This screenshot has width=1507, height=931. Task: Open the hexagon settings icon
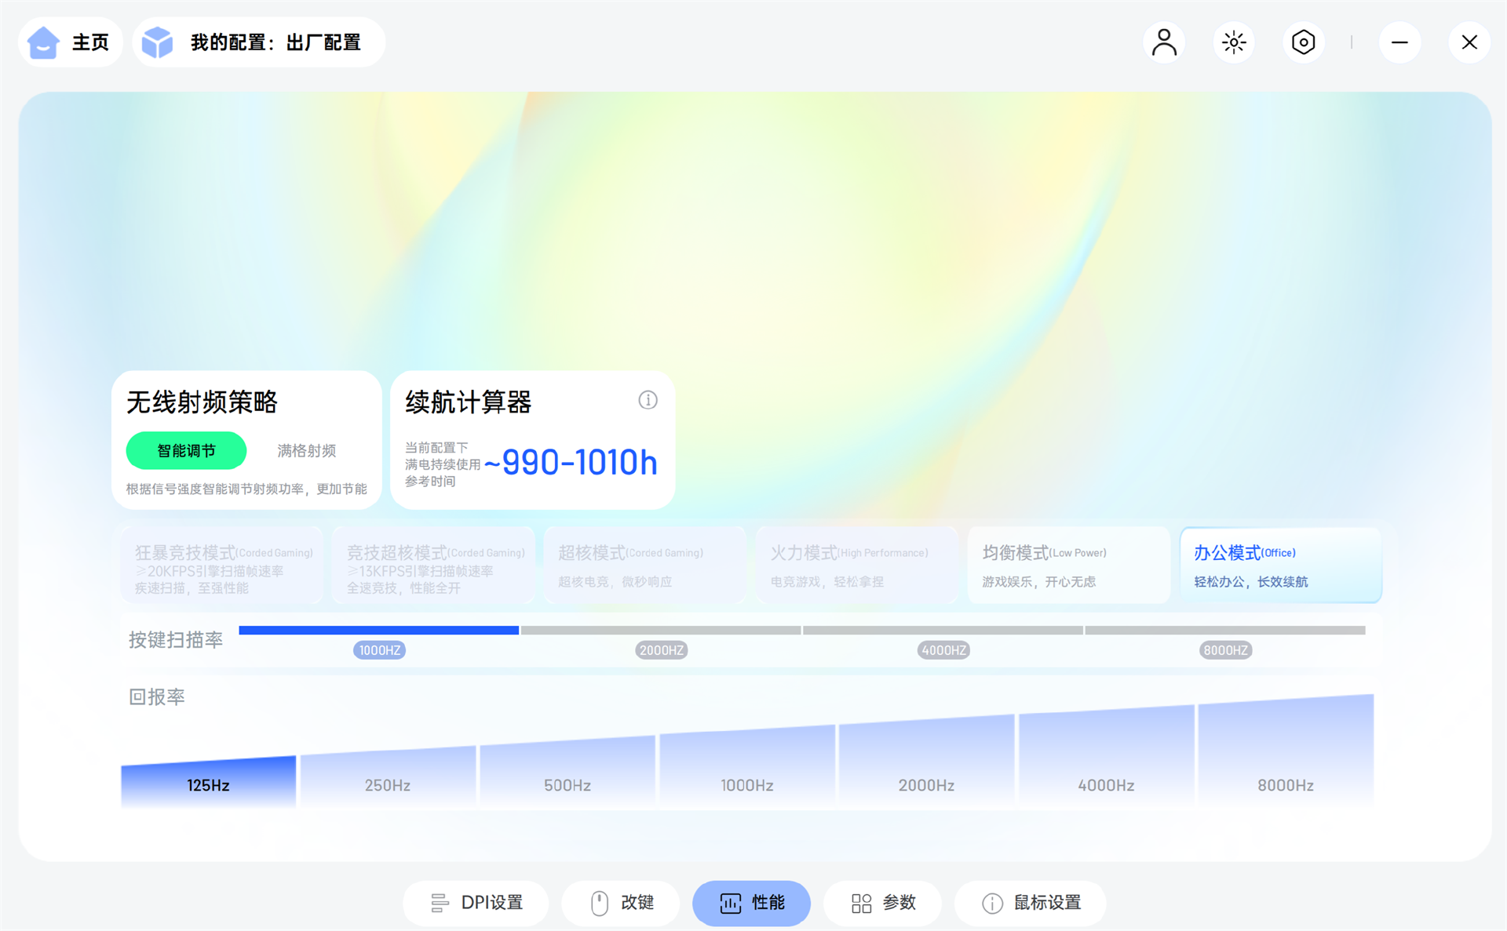[1303, 42]
